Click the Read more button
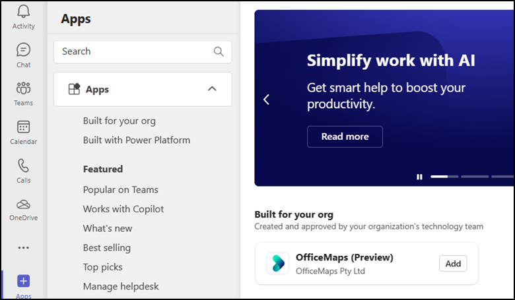 (x=345, y=136)
